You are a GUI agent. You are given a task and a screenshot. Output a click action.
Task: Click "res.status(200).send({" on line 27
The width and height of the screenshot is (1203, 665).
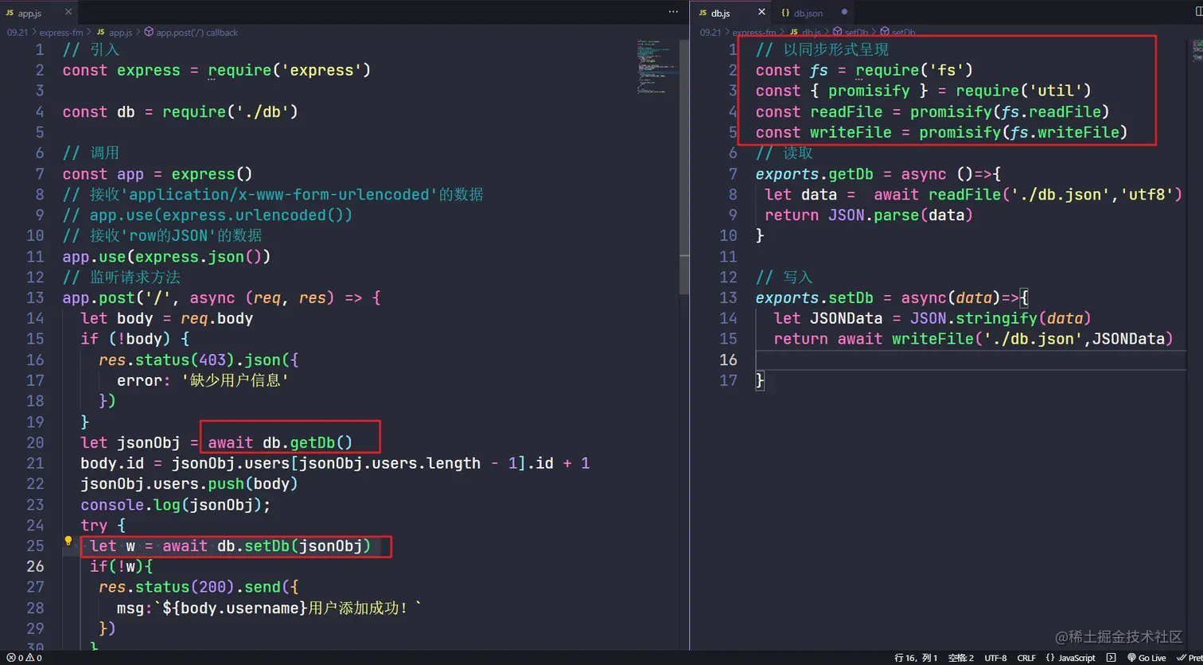(199, 588)
